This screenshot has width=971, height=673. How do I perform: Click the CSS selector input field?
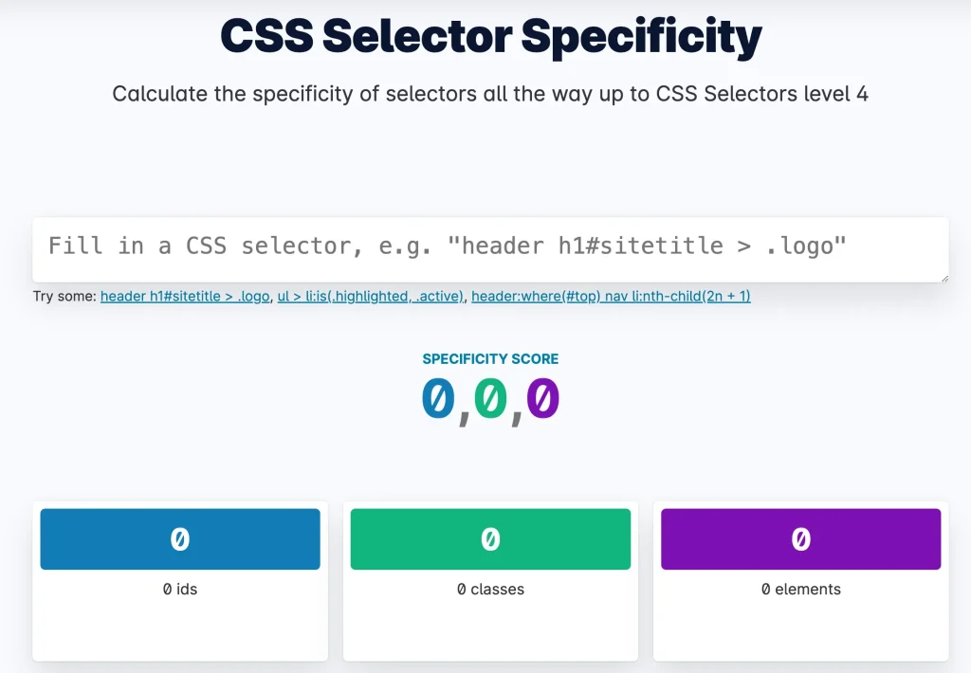pos(490,248)
